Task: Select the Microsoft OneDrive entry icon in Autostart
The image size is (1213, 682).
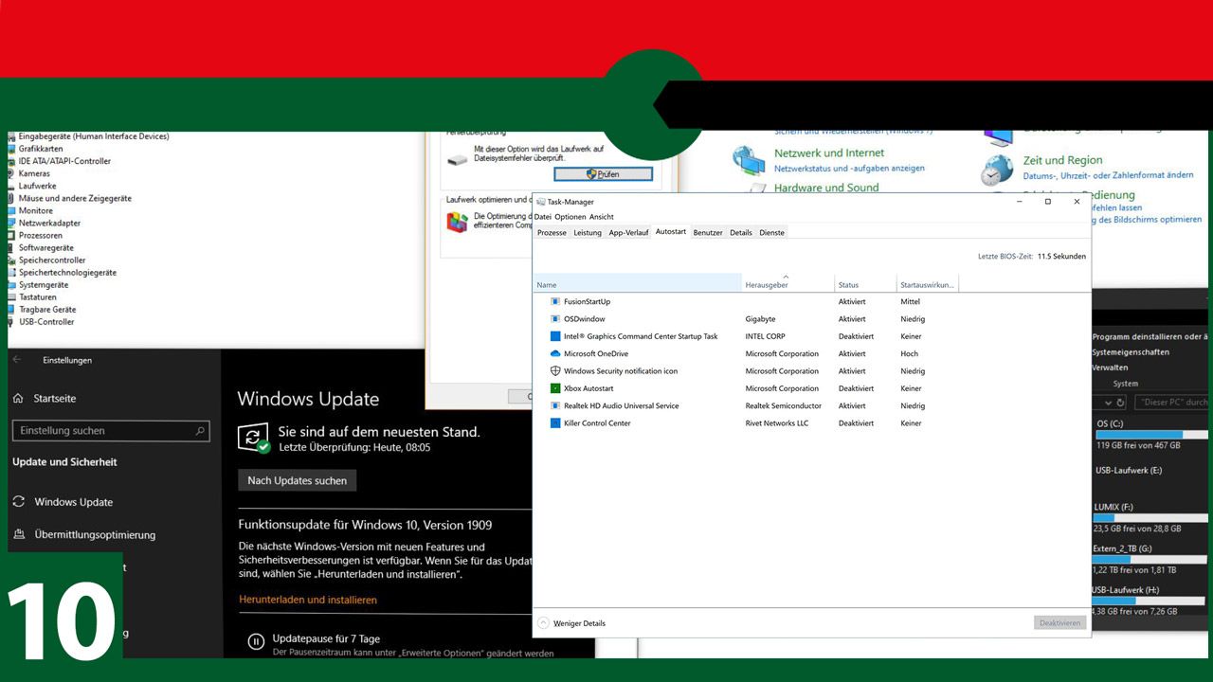Action: coord(557,353)
